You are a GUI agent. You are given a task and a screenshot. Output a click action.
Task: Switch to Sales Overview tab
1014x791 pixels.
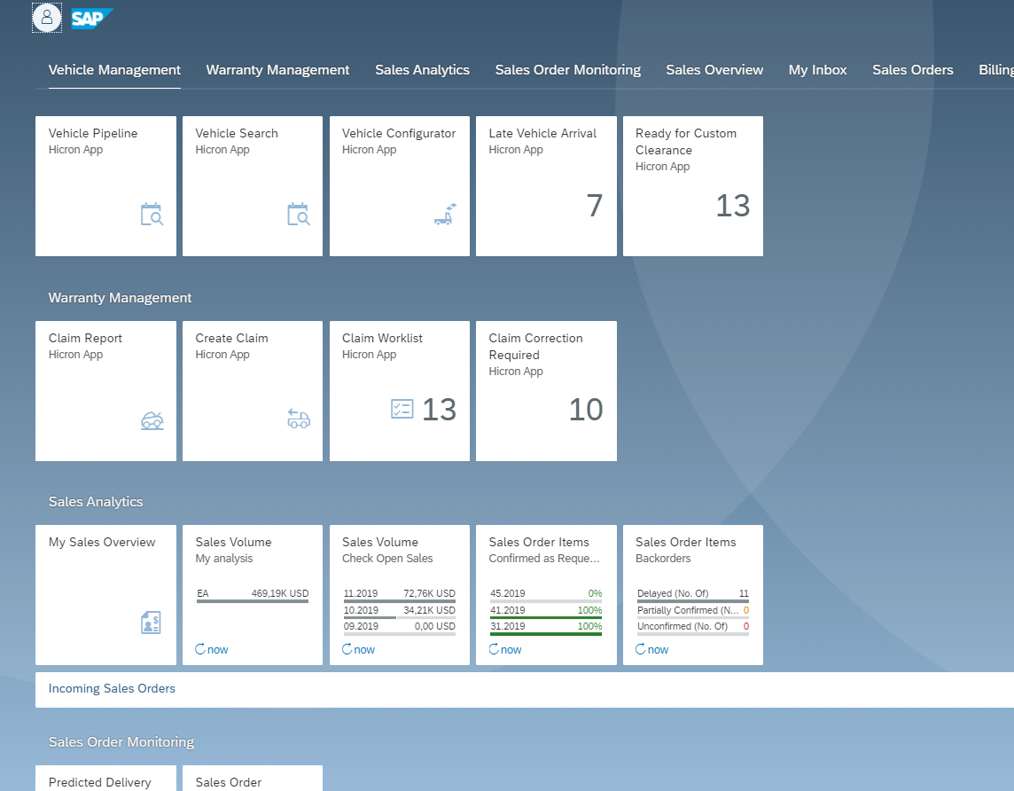tap(714, 70)
